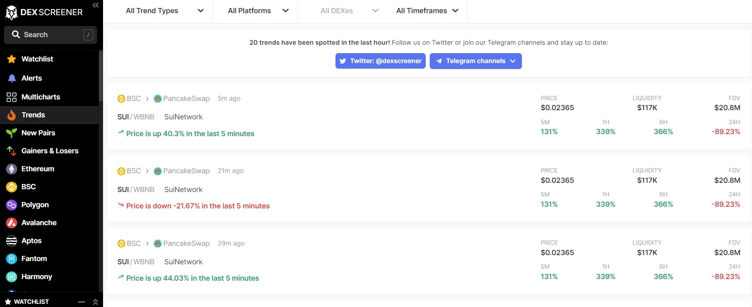Image resolution: width=752 pixels, height=307 pixels.
Task: Open the Polygon chain page
Action: point(50,205)
